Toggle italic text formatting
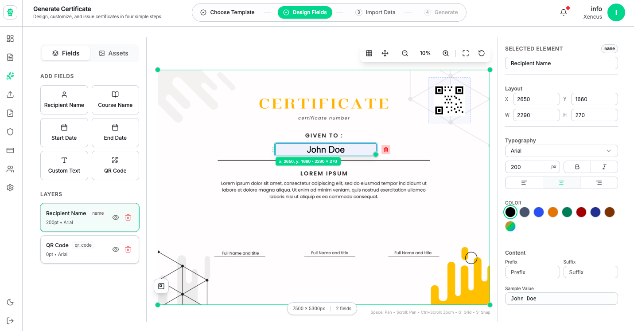This screenshot has height=331, width=634. pos(604,167)
